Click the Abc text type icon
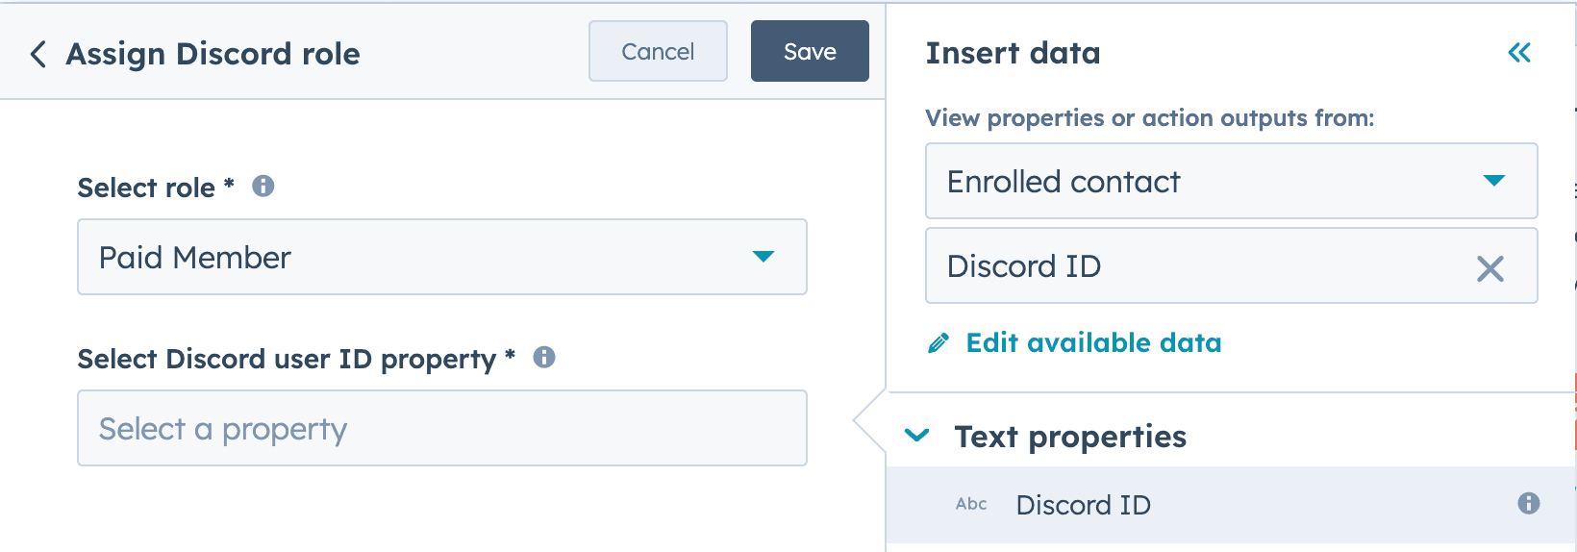The image size is (1577, 552). tap(971, 504)
